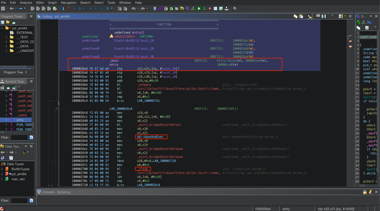Click the _setpgrp call reference
This screenshot has width=380, height=211.
pos(144,85)
